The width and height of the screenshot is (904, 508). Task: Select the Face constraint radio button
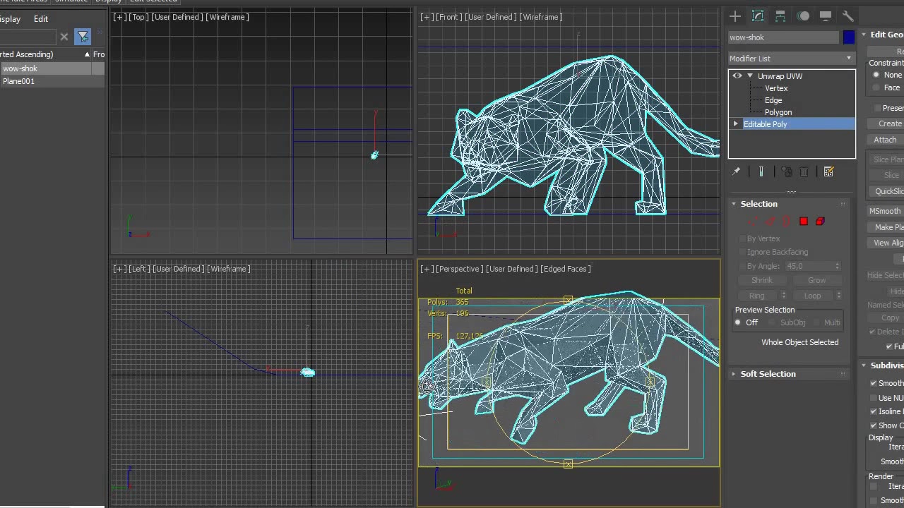coord(876,87)
